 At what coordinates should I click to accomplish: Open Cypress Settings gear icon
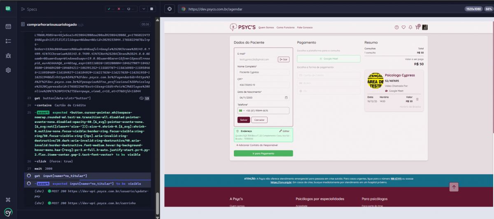pyautogui.click(x=8, y=70)
